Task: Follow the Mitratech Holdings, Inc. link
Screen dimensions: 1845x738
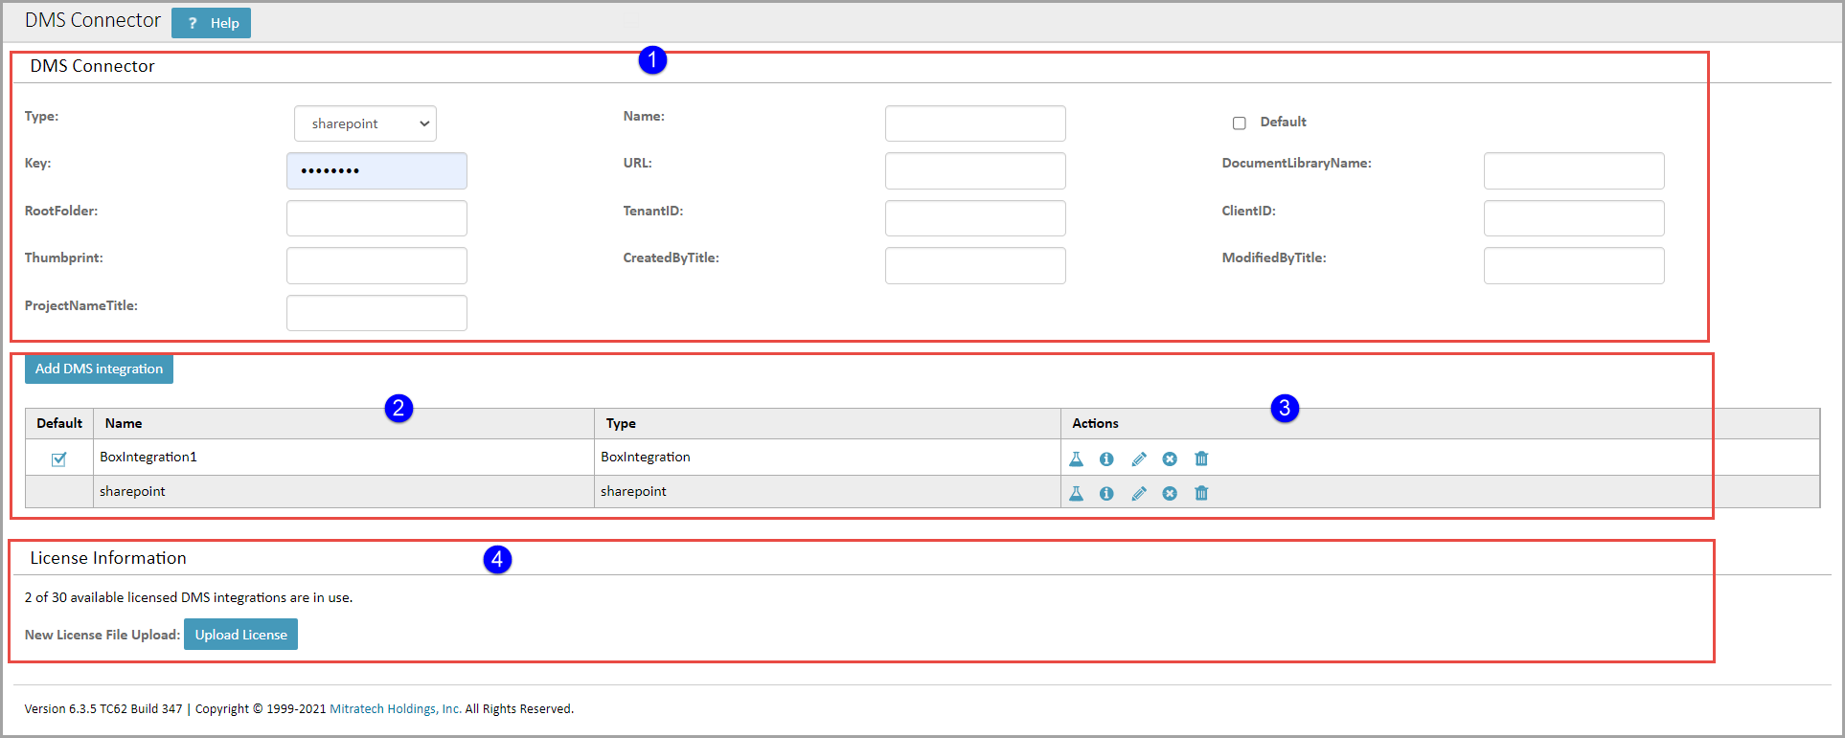Action: click(395, 709)
